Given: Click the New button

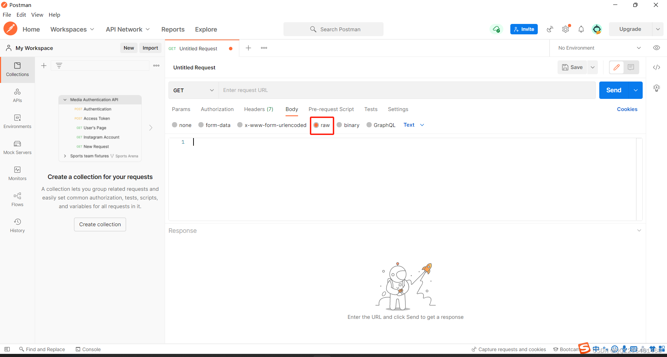Looking at the screenshot, I should pos(129,48).
